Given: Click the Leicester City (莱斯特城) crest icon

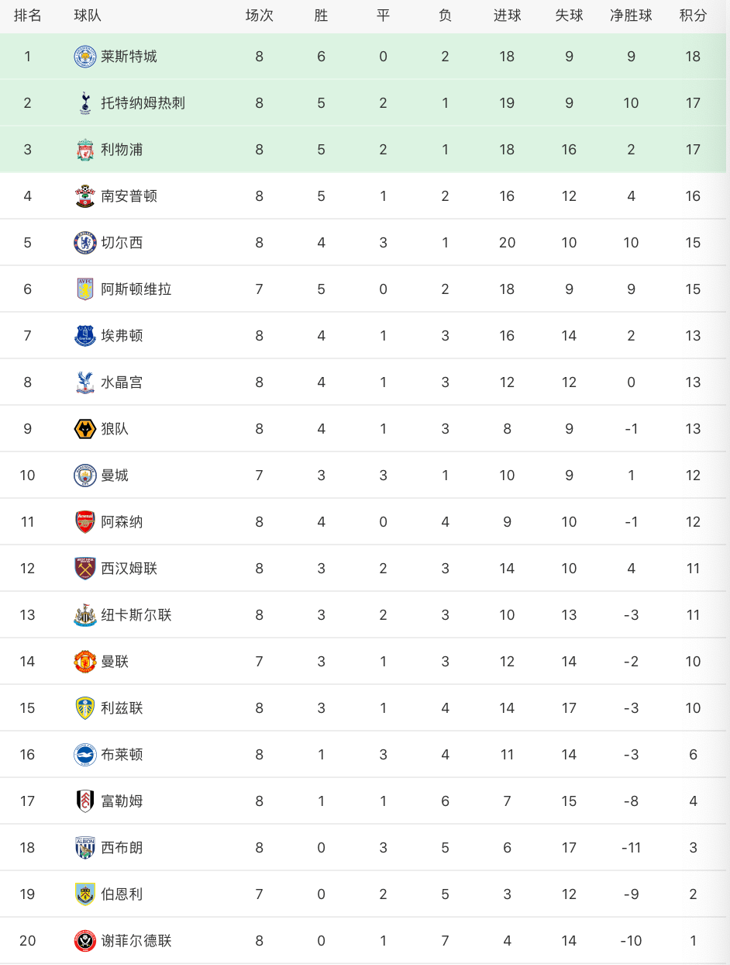Looking at the screenshot, I should pos(85,57).
